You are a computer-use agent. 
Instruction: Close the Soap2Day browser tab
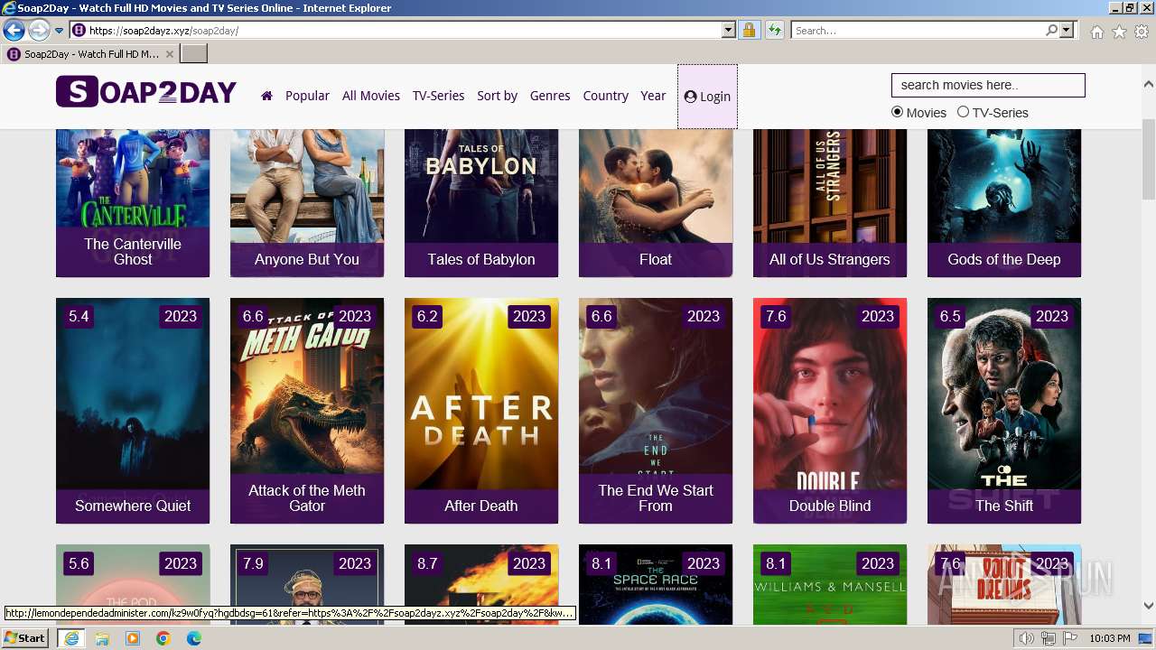(x=170, y=54)
